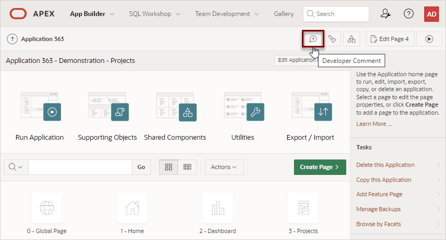The height and width of the screenshot is (240, 446).
Task: Click the green Create Page button
Action: coord(320,167)
